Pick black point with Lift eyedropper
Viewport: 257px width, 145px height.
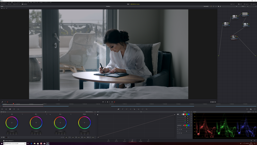[x=2, y=114]
